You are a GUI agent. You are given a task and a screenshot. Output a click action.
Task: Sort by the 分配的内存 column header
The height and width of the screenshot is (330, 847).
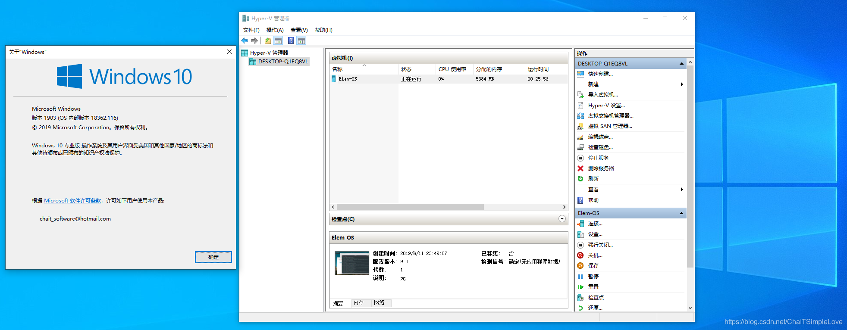499,69
